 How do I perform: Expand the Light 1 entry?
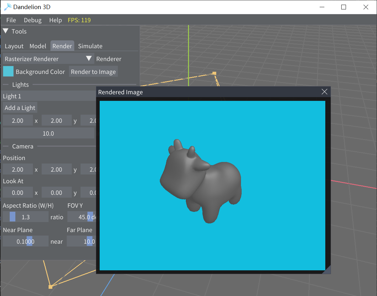pos(49,96)
